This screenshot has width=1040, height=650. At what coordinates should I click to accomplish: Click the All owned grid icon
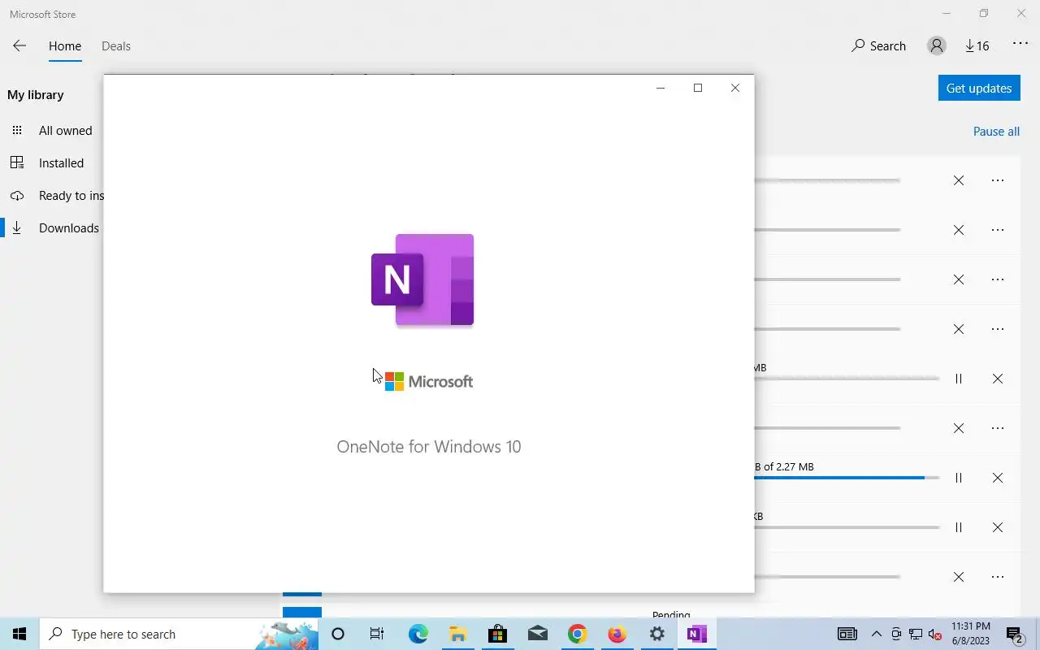17,130
